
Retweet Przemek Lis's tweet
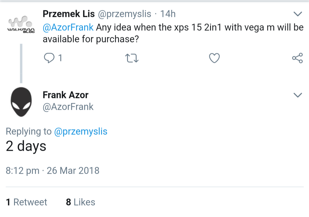click(132, 58)
